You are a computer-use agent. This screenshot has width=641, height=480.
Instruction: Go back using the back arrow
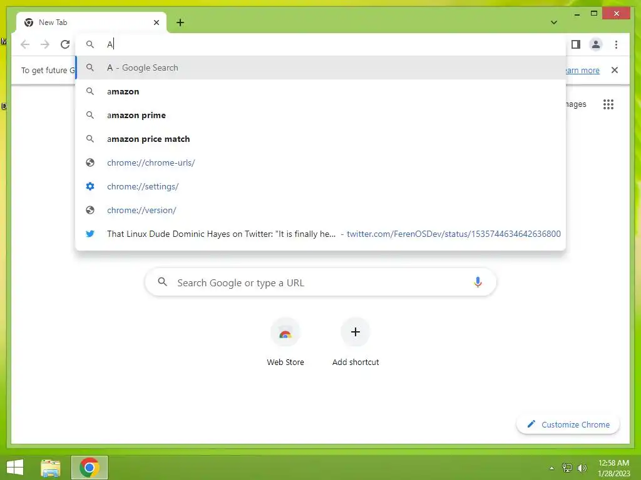[x=25, y=44]
